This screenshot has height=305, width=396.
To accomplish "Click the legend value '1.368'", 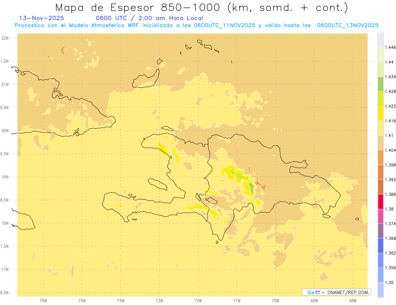I will click(x=390, y=238).
